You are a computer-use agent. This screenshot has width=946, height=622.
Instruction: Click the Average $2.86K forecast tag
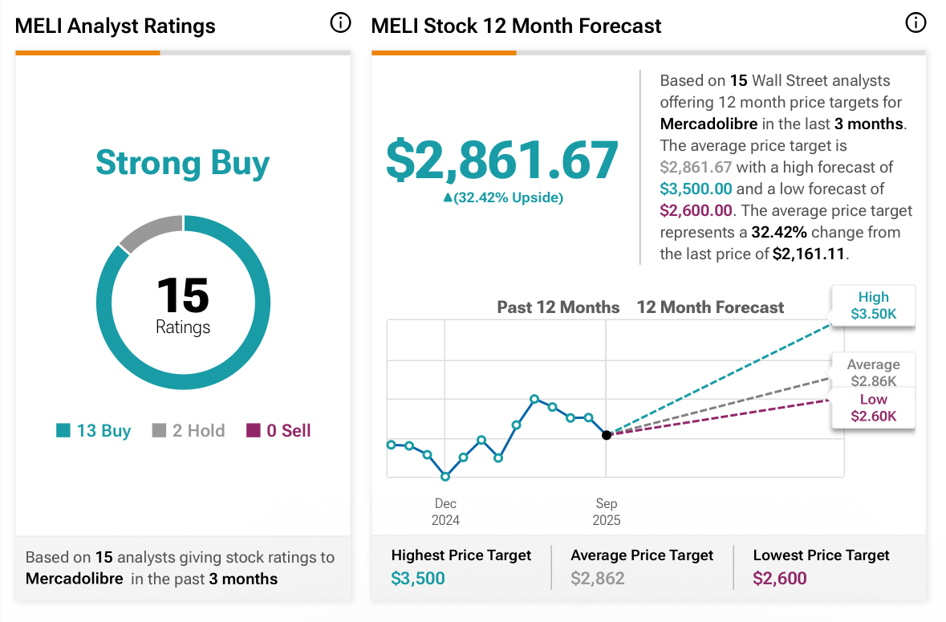click(873, 373)
